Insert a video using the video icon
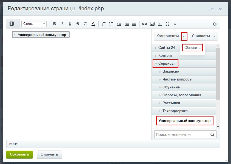The height and width of the screenshot is (164, 231). 160,24
